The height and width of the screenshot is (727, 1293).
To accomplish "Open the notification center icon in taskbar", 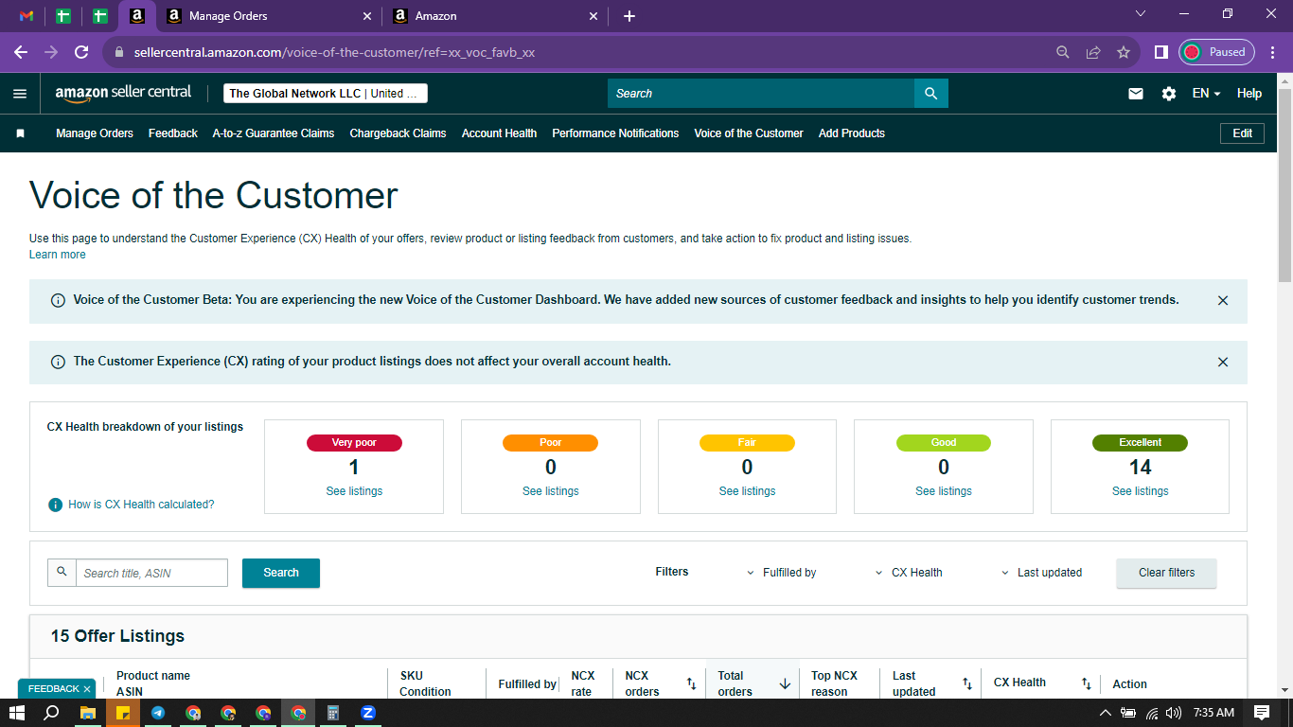I will point(1262,713).
